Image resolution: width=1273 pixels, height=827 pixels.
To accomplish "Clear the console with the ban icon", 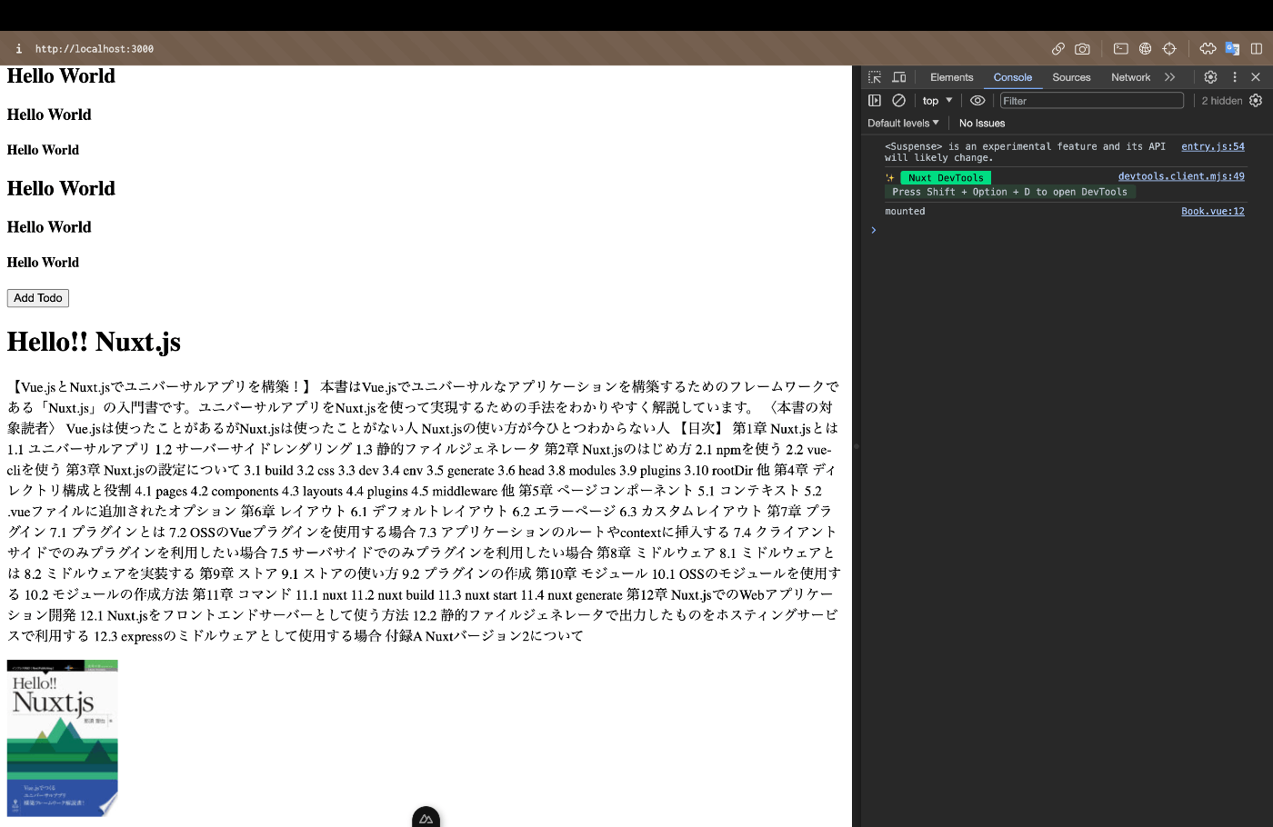I will pos(898,101).
